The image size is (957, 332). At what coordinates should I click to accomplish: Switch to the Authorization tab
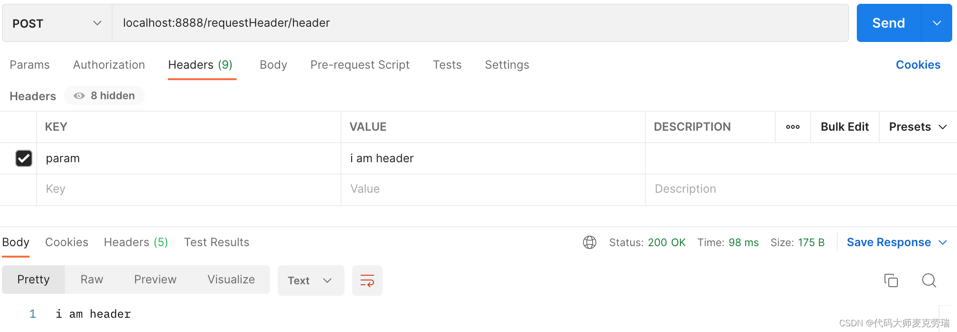109,65
